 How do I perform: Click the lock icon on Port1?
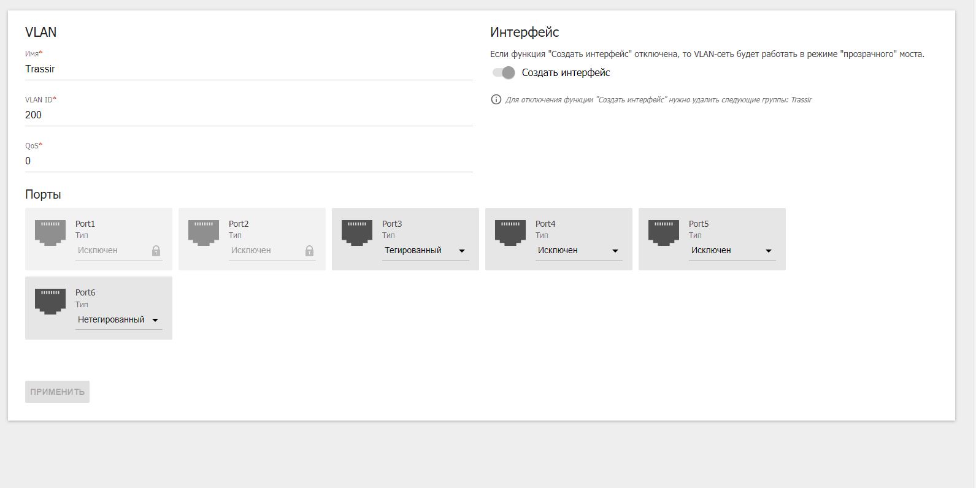(x=156, y=251)
